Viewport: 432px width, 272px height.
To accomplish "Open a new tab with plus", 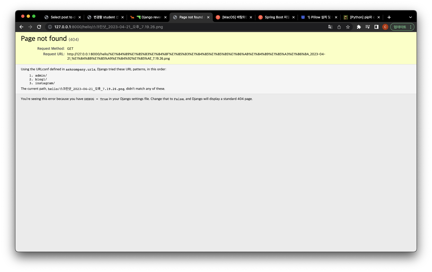I will coord(389,17).
